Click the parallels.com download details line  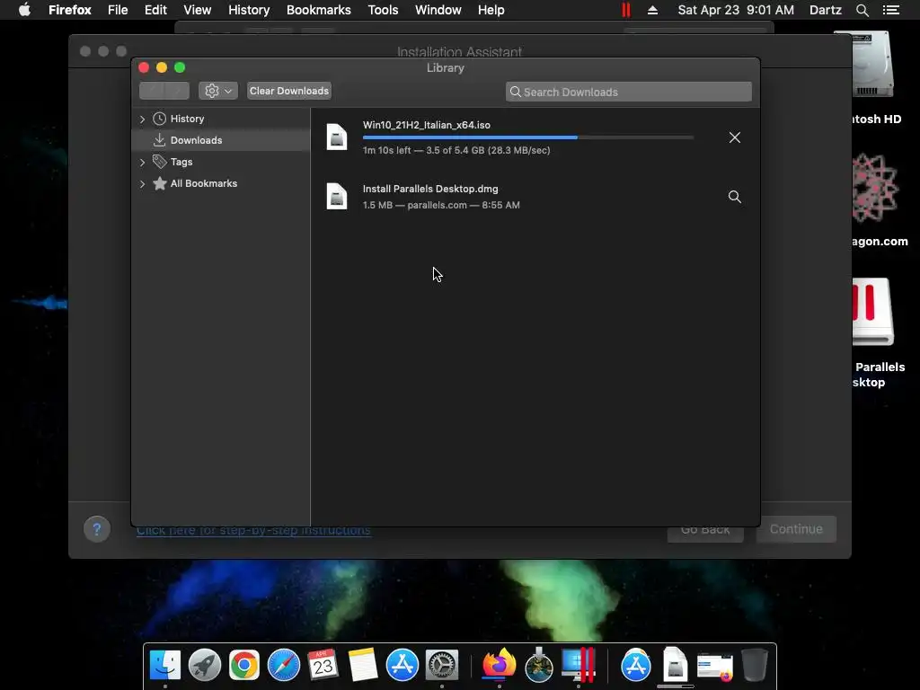tap(441, 206)
